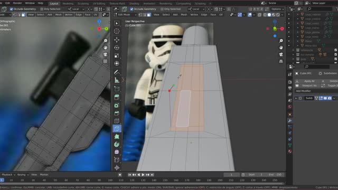Viewport: 338px width, 190px height.
Task: Select the Add Cube tool
Action: pyautogui.click(x=117, y=89)
